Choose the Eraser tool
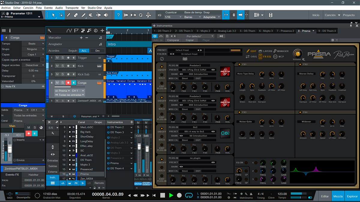 click(x=76, y=15)
